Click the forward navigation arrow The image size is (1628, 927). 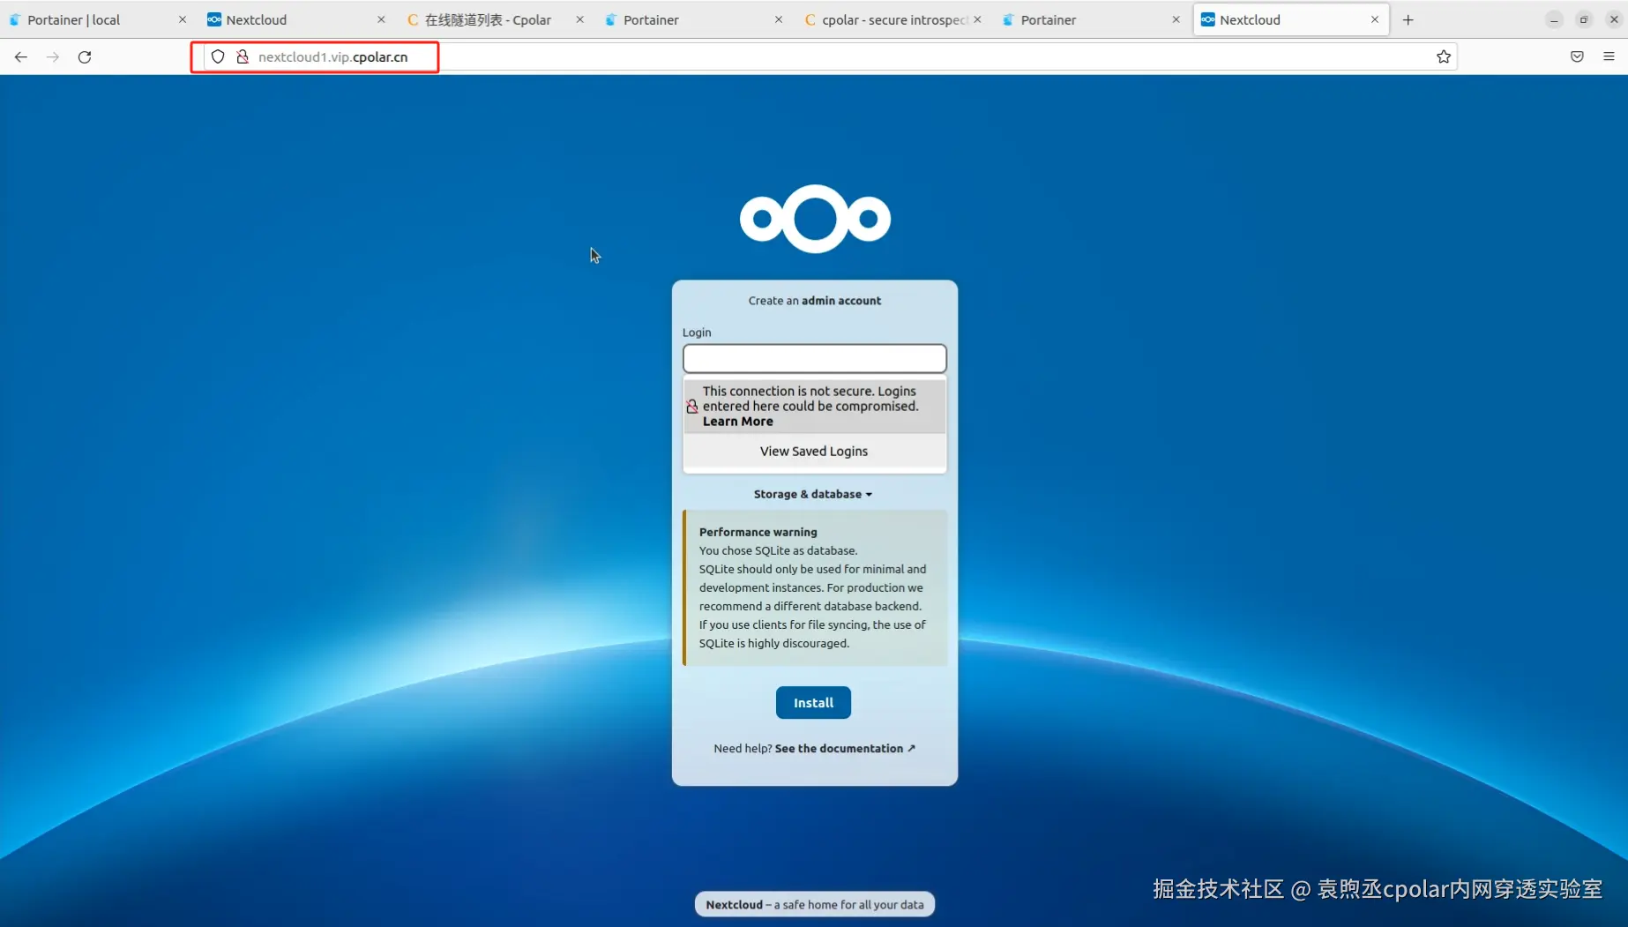53,56
